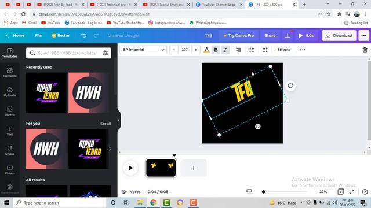Click the comment icon beside canvas
Screen dimensions: 371x208
[290, 86]
